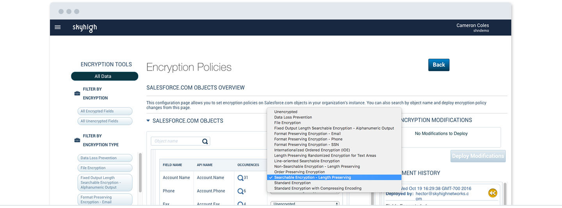562x208 pixels.
Task: Select the All Data filter
Action: pos(105,76)
